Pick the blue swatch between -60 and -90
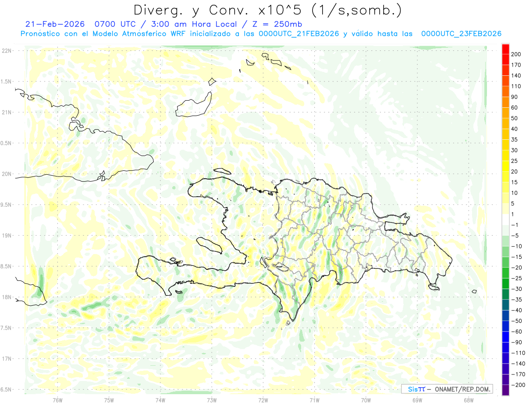 point(505,337)
